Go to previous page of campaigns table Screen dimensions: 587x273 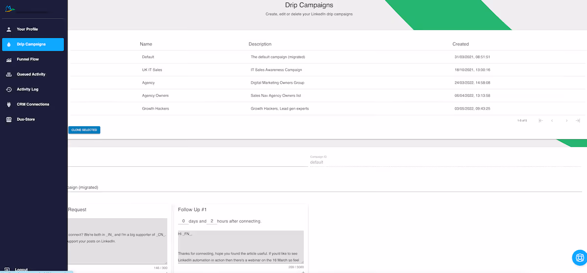click(x=552, y=120)
